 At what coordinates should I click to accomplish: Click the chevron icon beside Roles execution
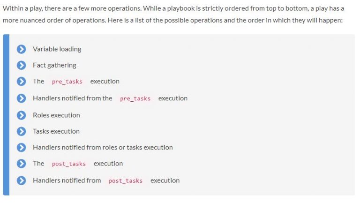point(22,115)
